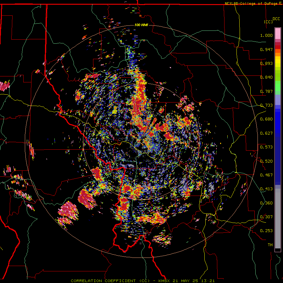Click the KMSX station identifier
283x283 pixels.
coord(164,281)
